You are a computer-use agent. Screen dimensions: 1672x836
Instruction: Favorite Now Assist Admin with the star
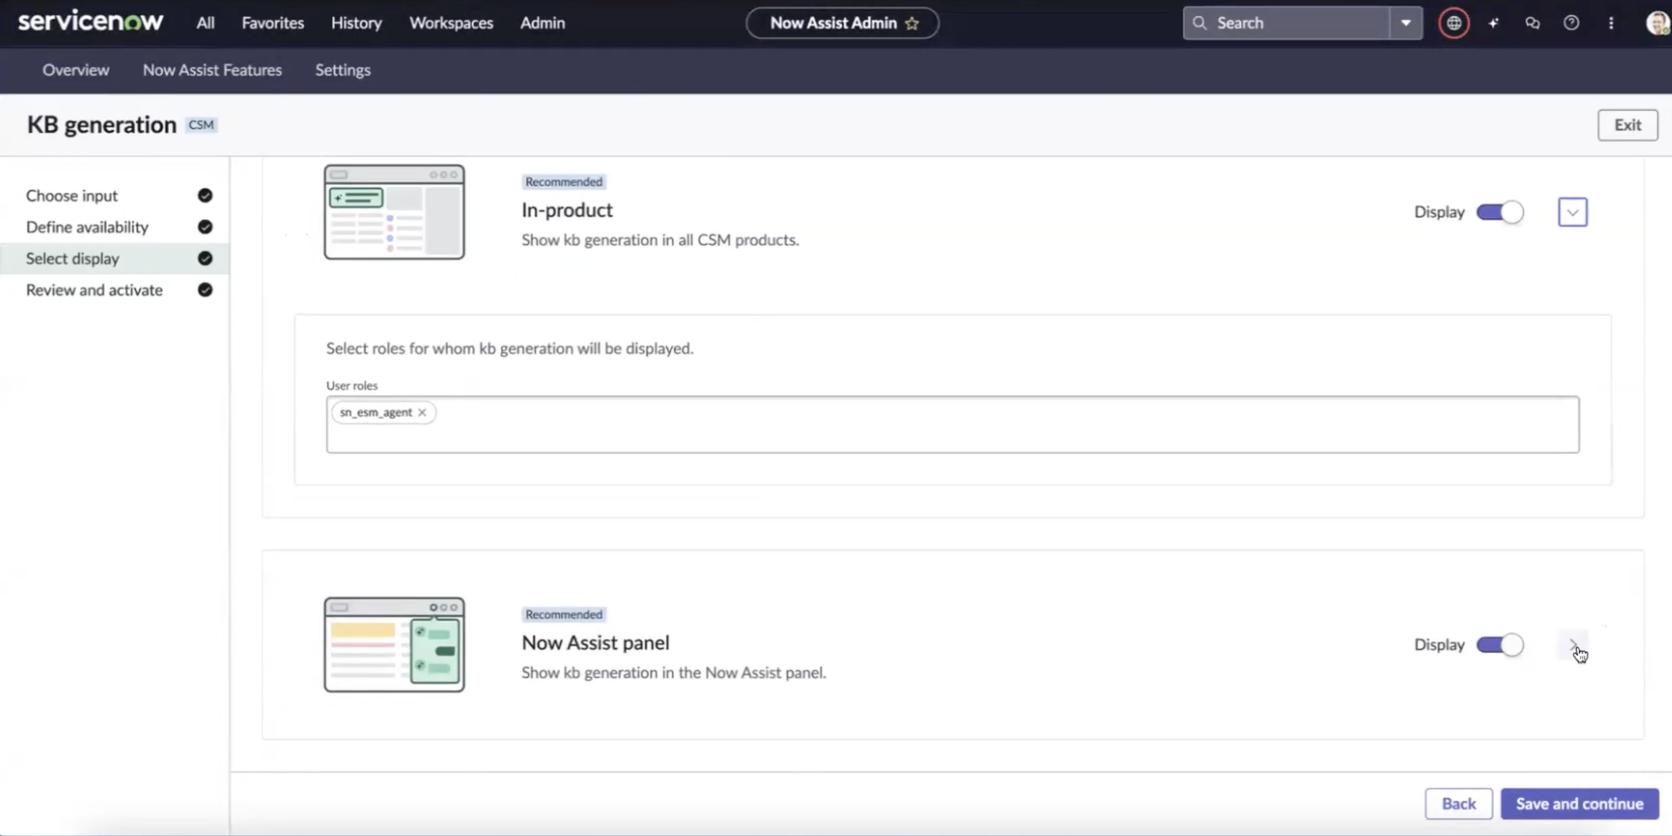[x=912, y=24]
